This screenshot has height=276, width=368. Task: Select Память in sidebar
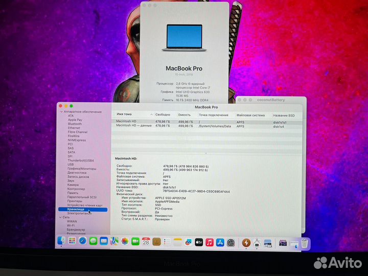tap(73, 193)
